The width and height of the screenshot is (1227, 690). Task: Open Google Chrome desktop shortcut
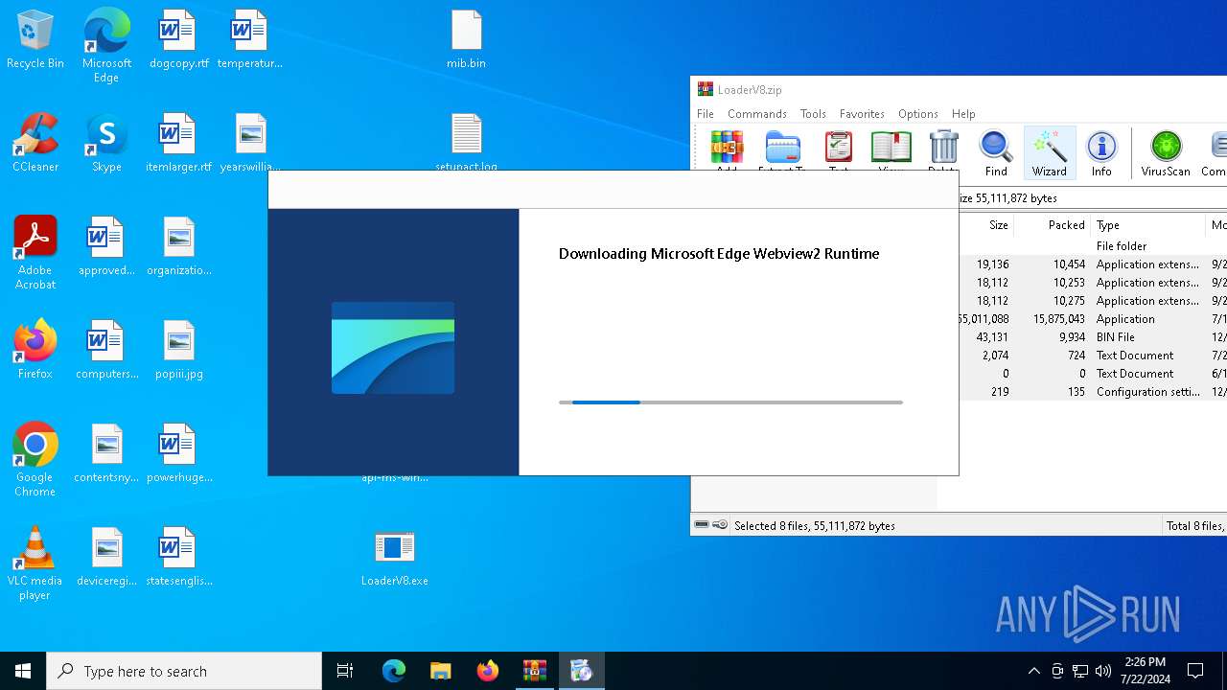coord(35,460)
